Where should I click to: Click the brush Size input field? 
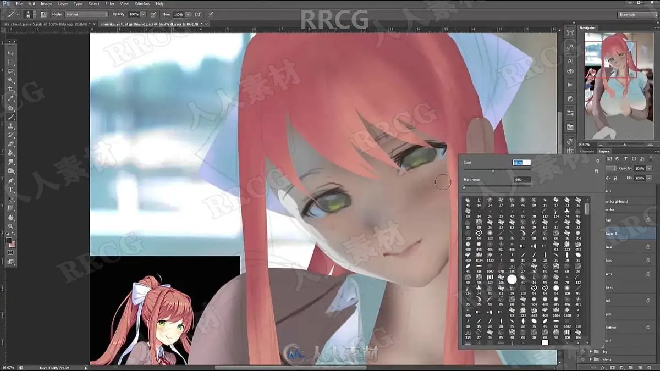pos(521,162)
